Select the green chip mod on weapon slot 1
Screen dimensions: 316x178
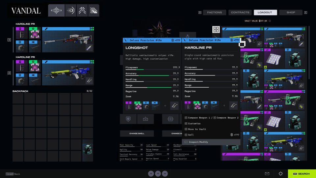click(35, 33)
